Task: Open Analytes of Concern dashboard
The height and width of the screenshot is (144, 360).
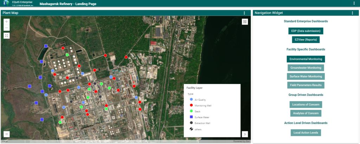Action: (x=306, y=113)
